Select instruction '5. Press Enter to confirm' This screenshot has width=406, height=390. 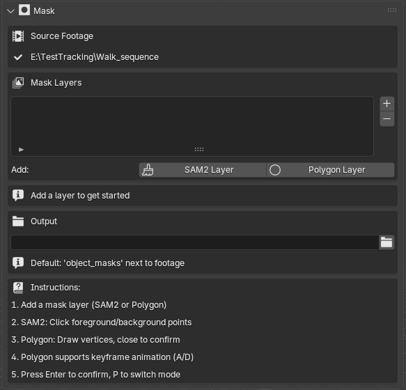[96, 375]
